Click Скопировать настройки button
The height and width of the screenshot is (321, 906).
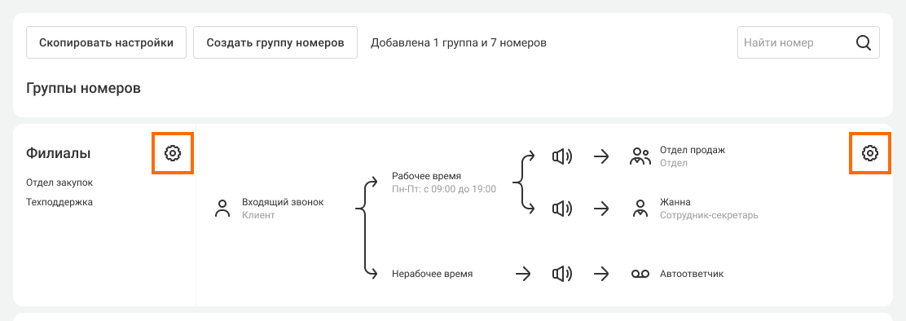(106, 42)
